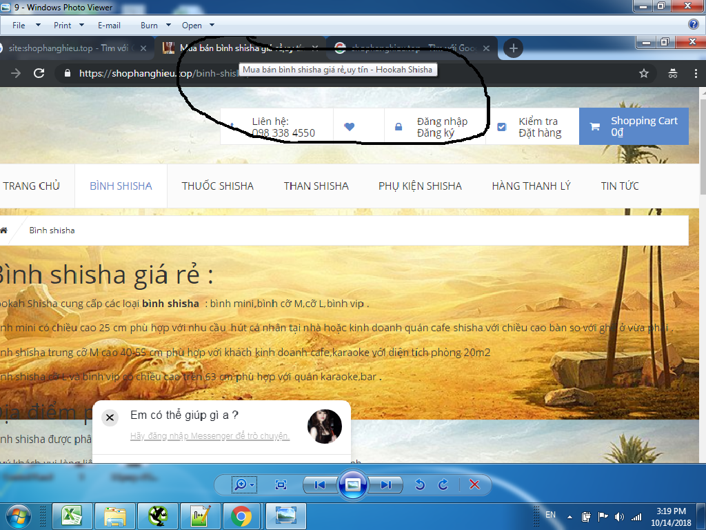Click the taskbar clock showing 3:19 PM

(x=671, y=517)
